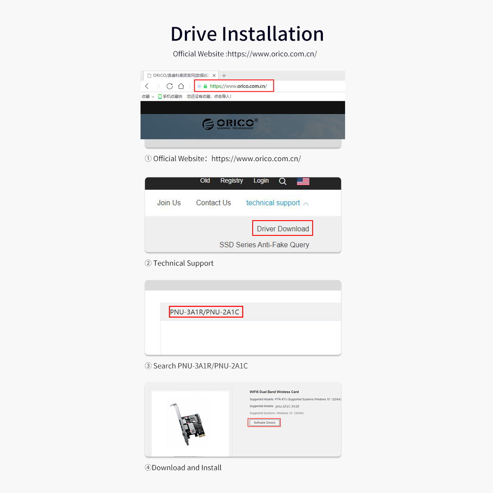Open the Contact Us menu item

coord(213,203)
